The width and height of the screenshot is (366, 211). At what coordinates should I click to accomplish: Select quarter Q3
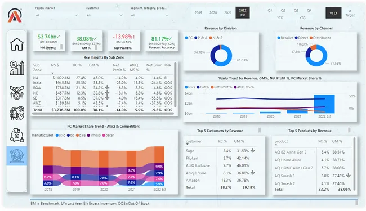click(x=296, y=11)
